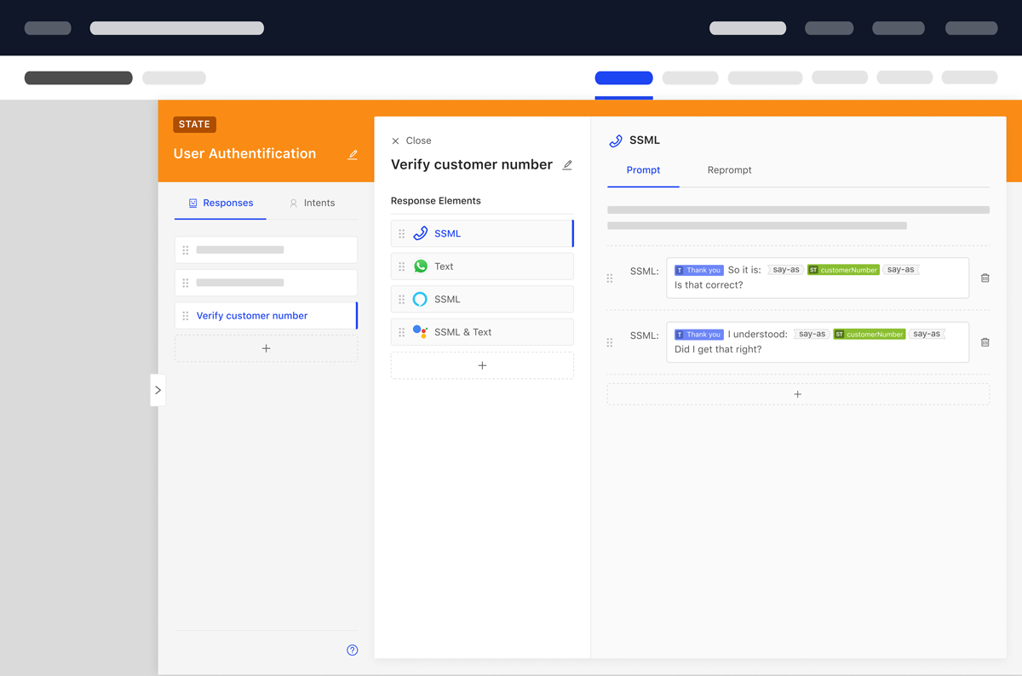Screen dimensions: 1022x676
Task: Expand the collapsed sidebar with chevron arrow
Action: coord(158,390)
